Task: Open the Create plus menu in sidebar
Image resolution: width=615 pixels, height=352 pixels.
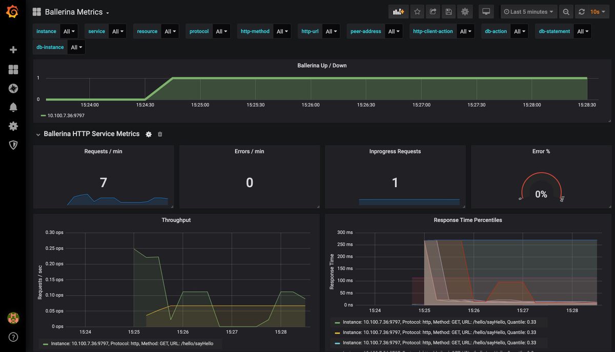Action: (x=13, y=50)
